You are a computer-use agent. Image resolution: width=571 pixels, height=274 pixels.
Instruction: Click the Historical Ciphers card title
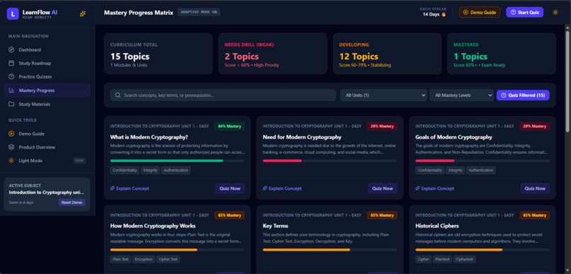tap(437, 226)
